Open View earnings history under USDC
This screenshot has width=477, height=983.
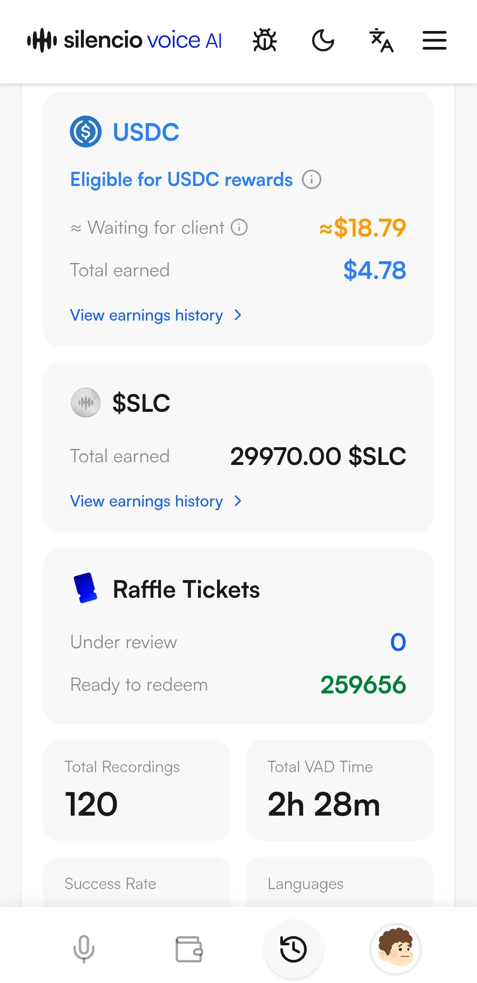(146, 315)
